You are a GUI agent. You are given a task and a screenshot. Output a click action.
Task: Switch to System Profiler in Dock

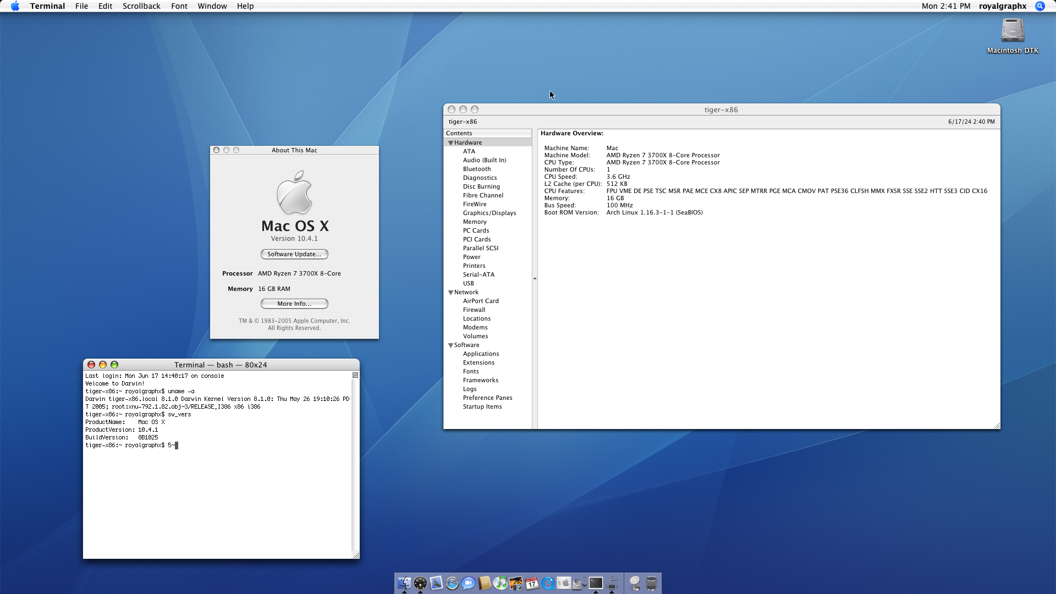click(x=612, y=583)
